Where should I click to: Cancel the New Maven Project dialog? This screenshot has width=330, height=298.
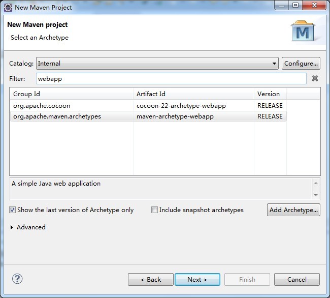[297, 280]
